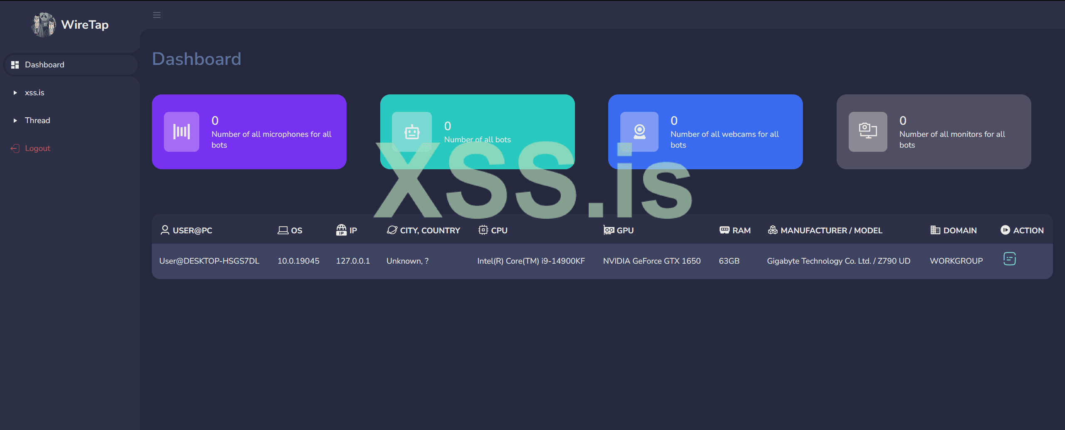Click the 'Unknown, ?' location cell
The image size is (1065, 430).
pos(407,261)
